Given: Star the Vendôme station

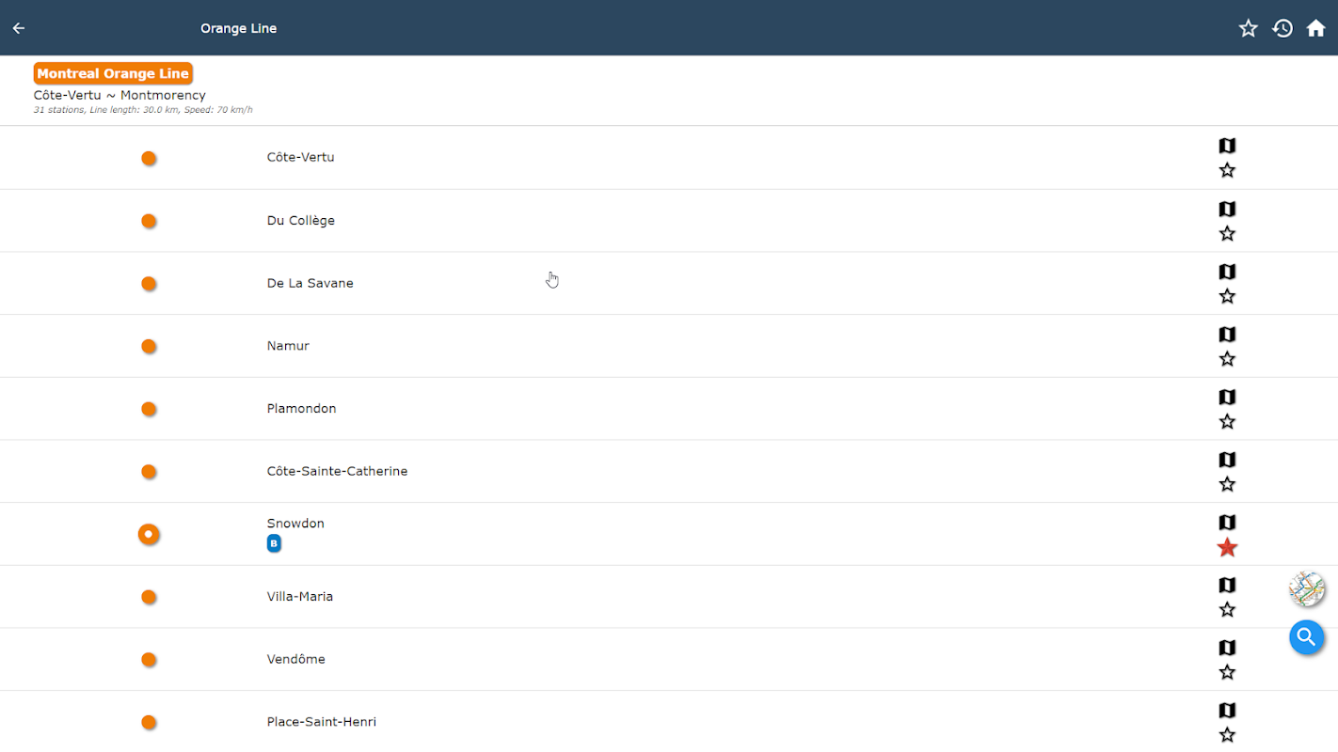Looking at the screenshot, I should [1227, 672].
